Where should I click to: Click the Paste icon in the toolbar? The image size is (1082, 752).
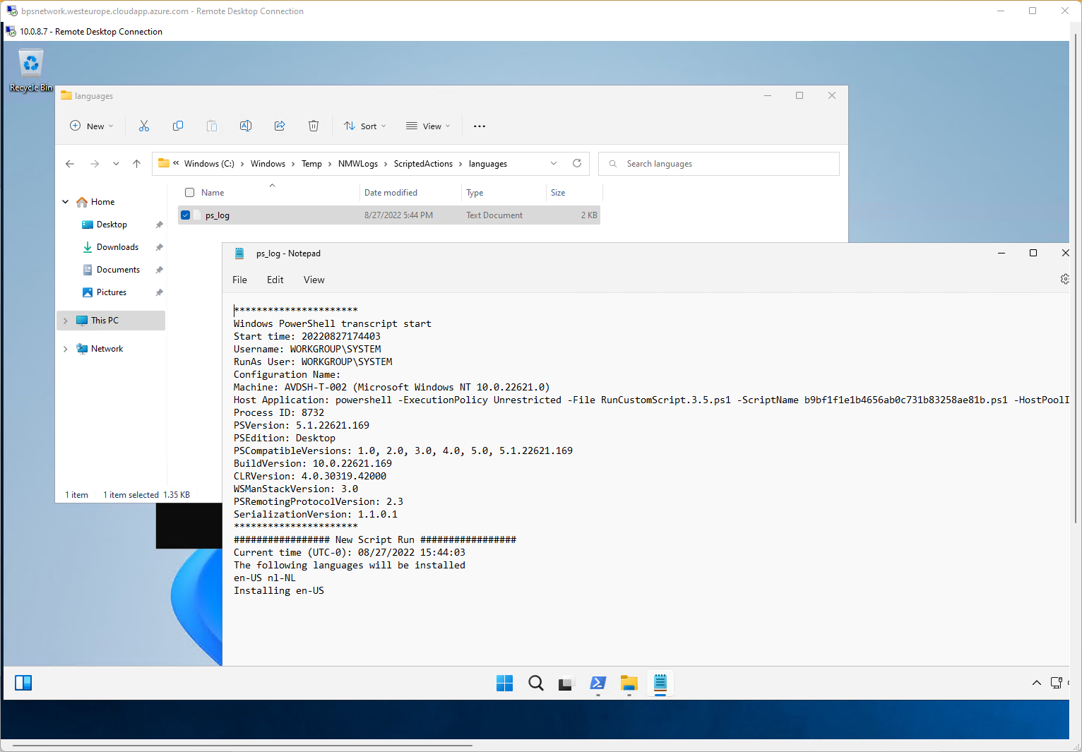(212, 126)
